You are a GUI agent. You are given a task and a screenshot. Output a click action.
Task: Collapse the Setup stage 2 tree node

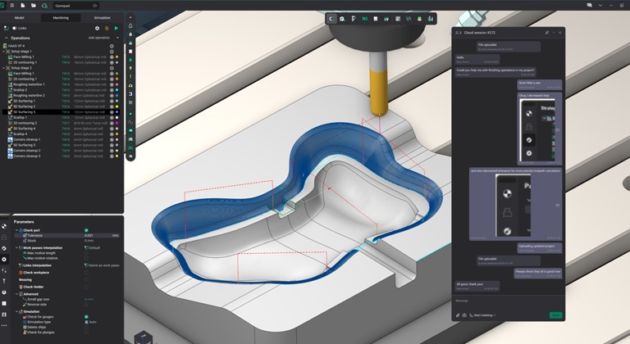tap(3, 68)
